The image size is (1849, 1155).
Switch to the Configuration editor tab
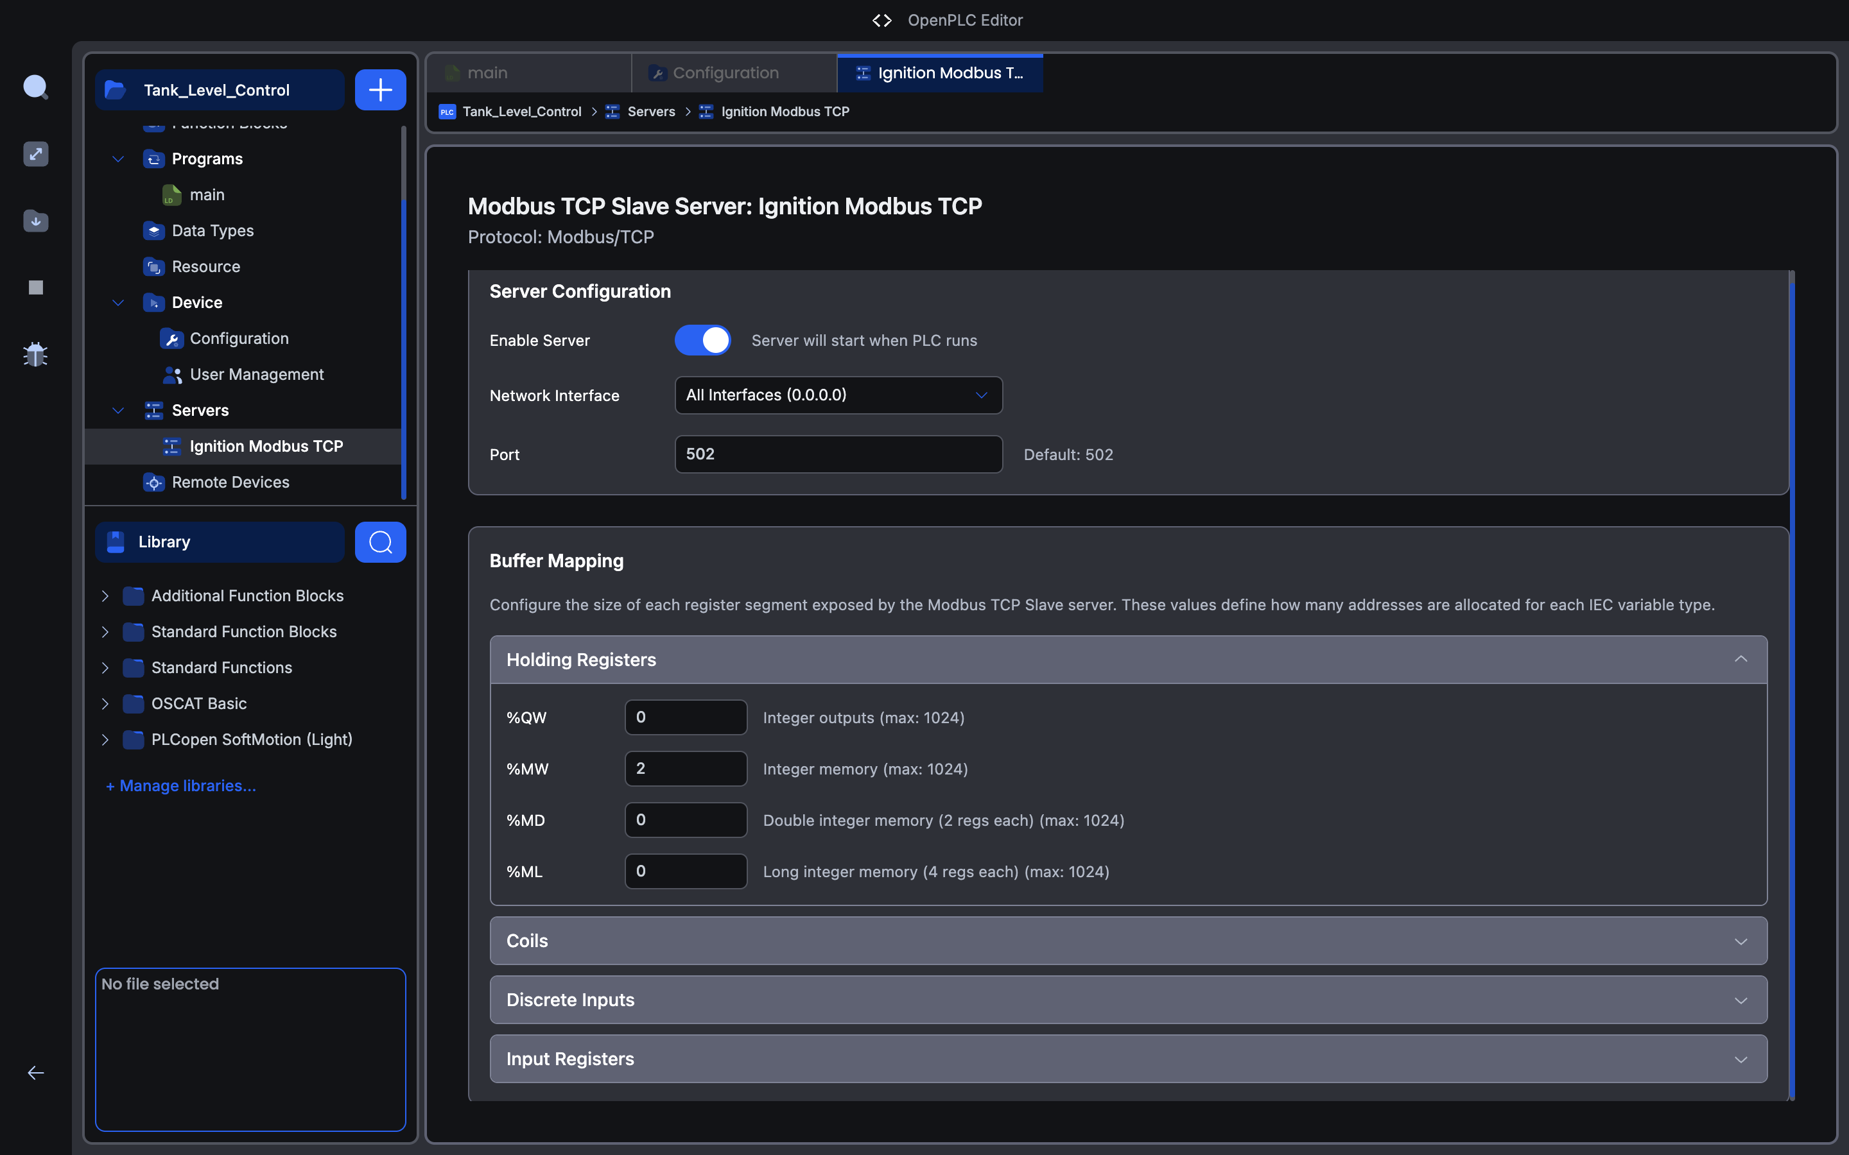point(734,73)
